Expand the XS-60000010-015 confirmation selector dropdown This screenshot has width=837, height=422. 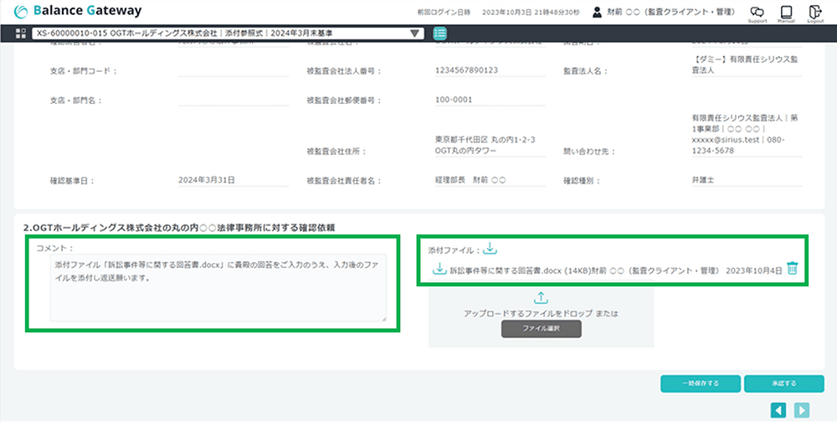point(416,33)
